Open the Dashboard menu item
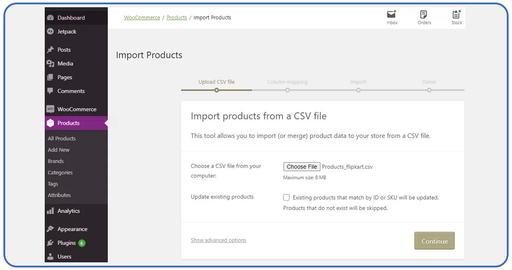The image size is (512, 270). tap(76, 18)
